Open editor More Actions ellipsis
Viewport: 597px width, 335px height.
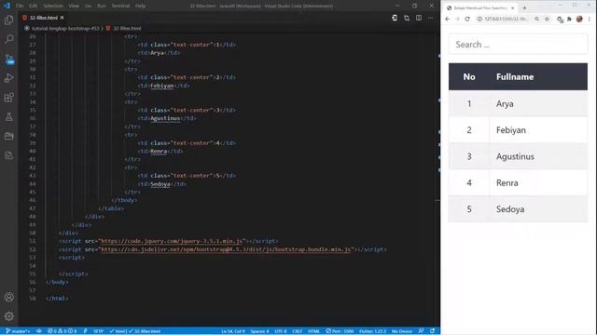tap(431, 18)
